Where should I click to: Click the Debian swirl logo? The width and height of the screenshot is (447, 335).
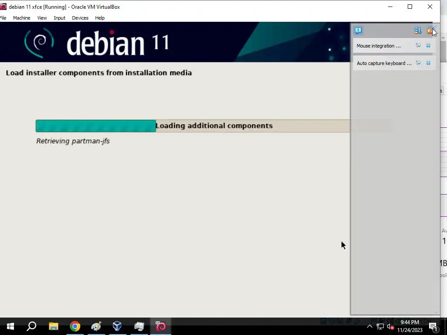tap(39, 43)
